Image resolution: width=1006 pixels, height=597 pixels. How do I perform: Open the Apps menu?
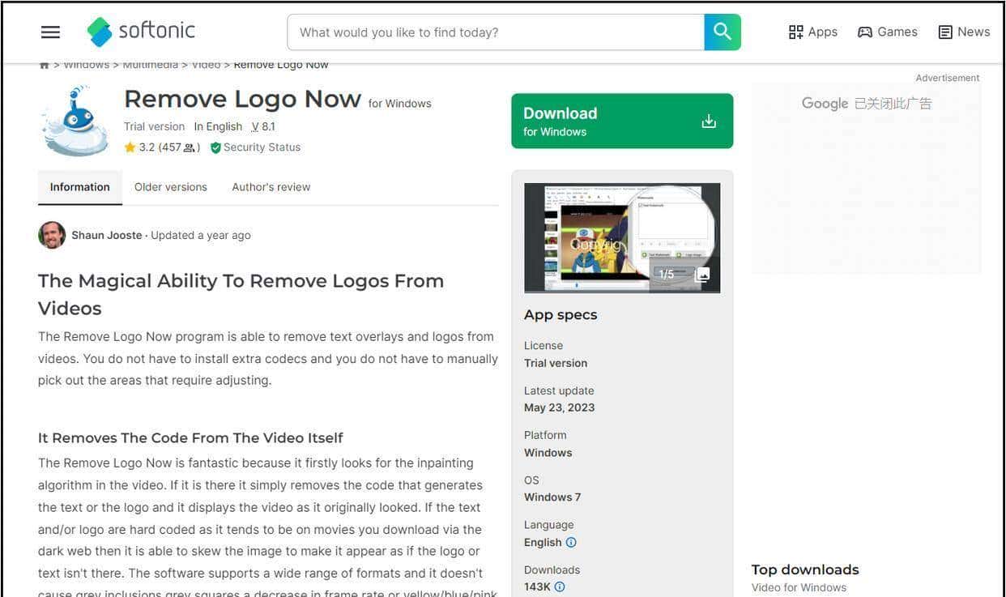click(x=812, y=32)
